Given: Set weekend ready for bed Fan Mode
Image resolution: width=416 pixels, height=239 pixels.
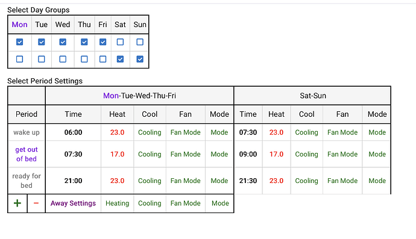Looking at the screenshot, I should pyautogui.click(x=342, y=181).
